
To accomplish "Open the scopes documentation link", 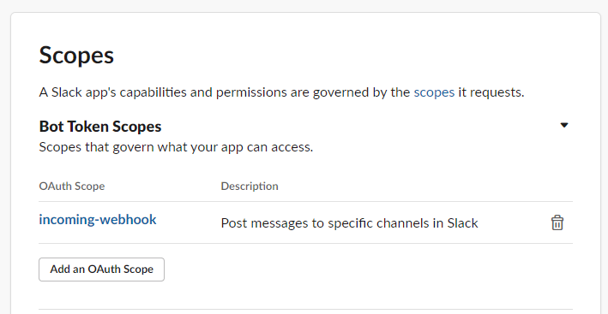I will click(434, 92).
